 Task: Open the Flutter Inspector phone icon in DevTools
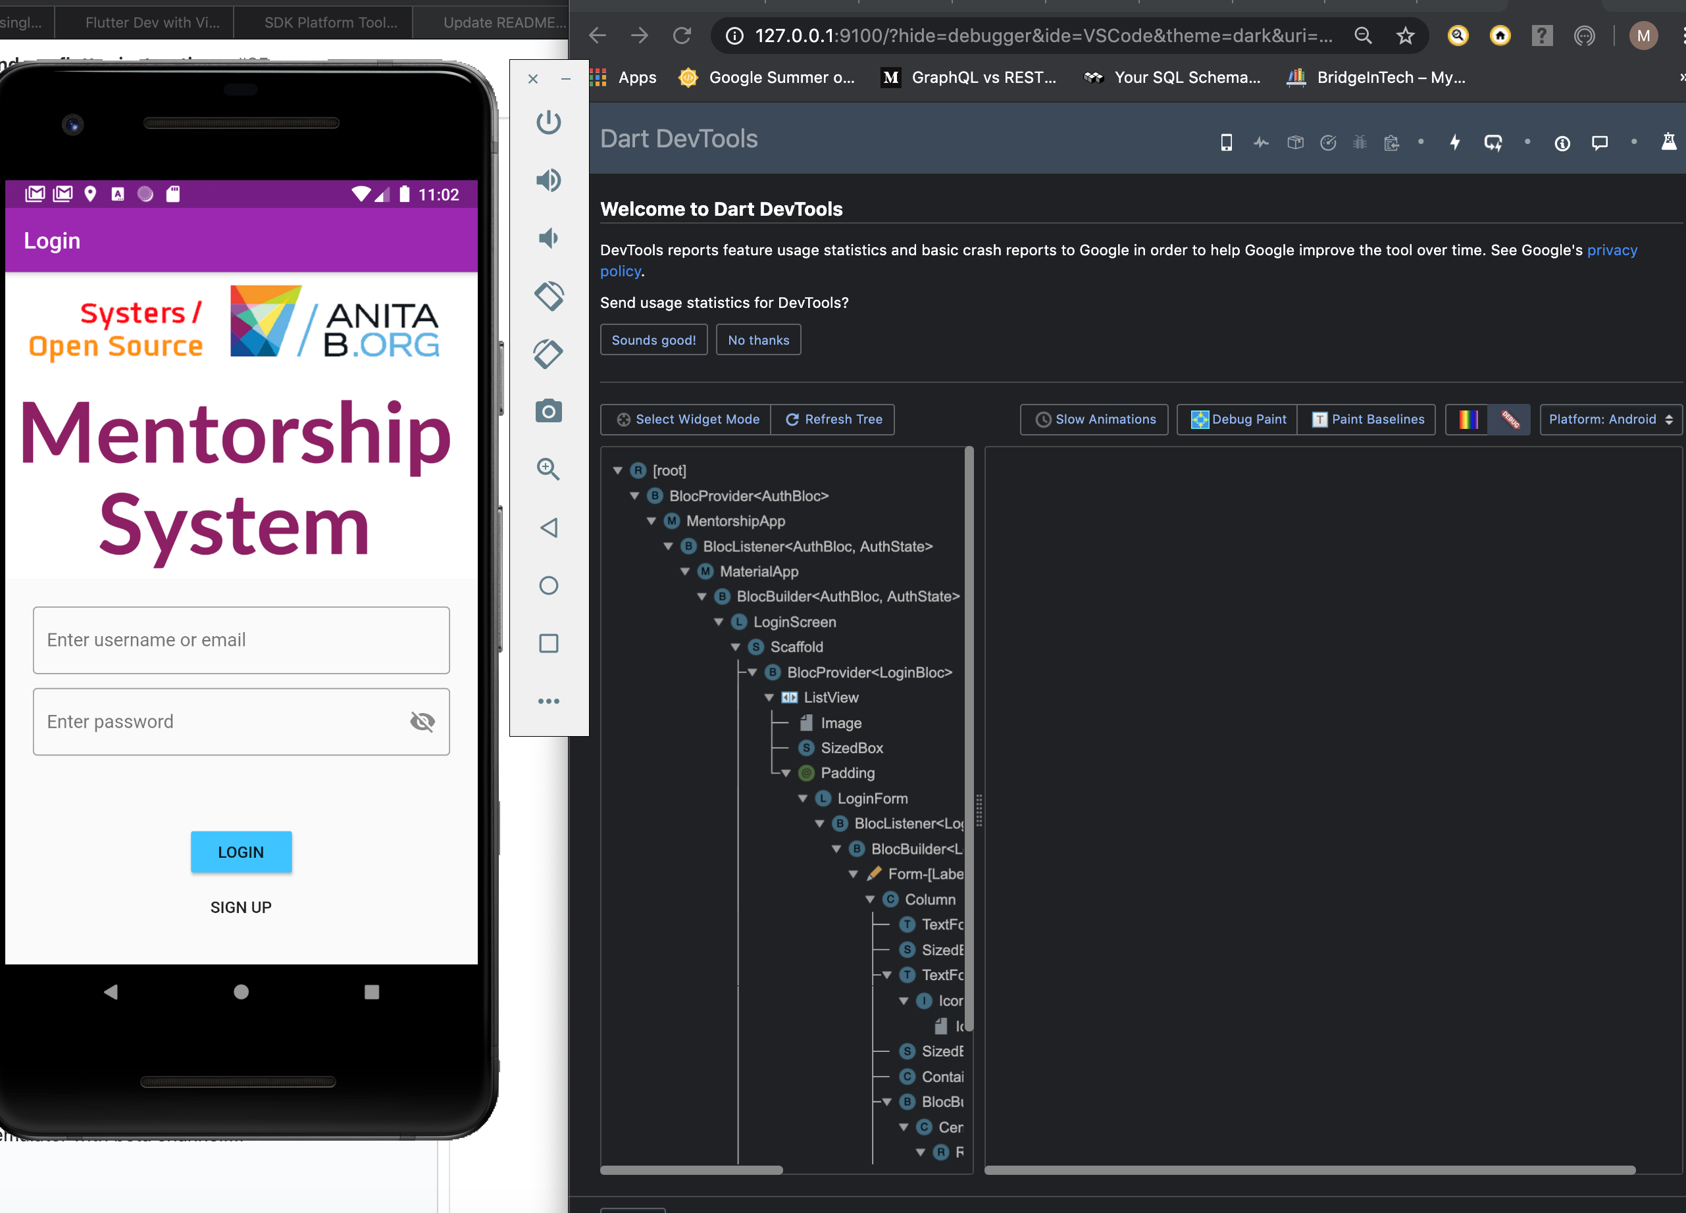pos(1227,142)
